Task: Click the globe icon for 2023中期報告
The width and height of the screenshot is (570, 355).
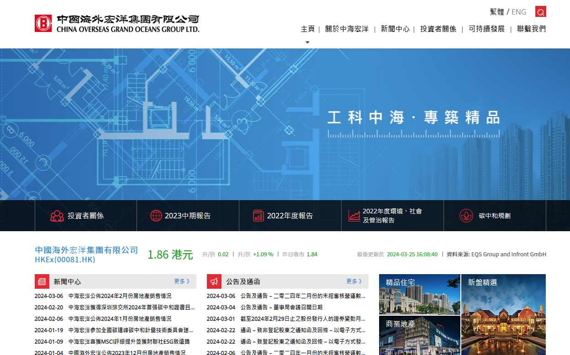Action: click(x=156, y=216)
